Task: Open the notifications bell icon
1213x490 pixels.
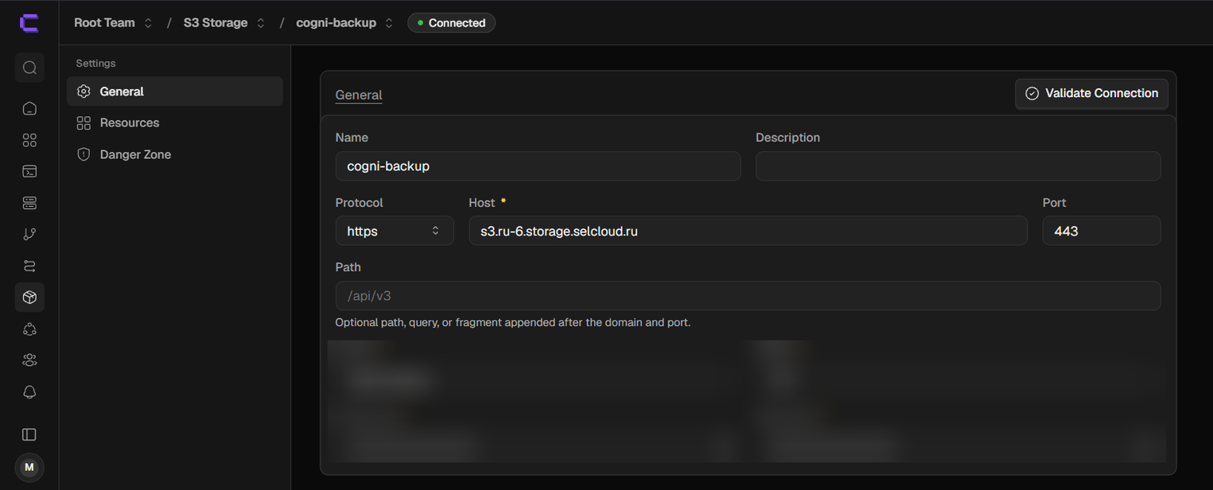Action: coord(29,391)
